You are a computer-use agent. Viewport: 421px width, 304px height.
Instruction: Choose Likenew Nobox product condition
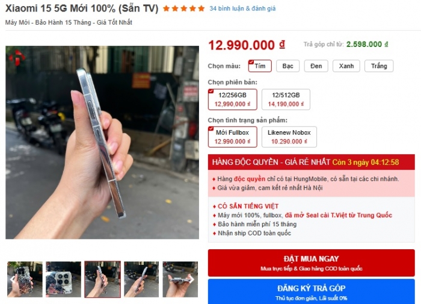tap(289, 137)
